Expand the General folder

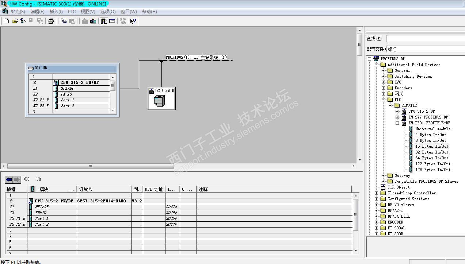click(384, 70)
